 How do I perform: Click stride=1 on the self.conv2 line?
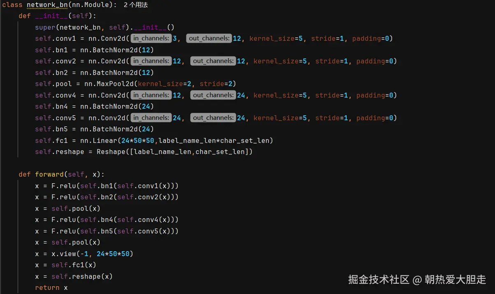point(332,61)
